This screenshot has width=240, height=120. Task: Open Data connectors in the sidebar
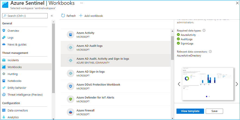pyautogui.click(x=18, y=110)
